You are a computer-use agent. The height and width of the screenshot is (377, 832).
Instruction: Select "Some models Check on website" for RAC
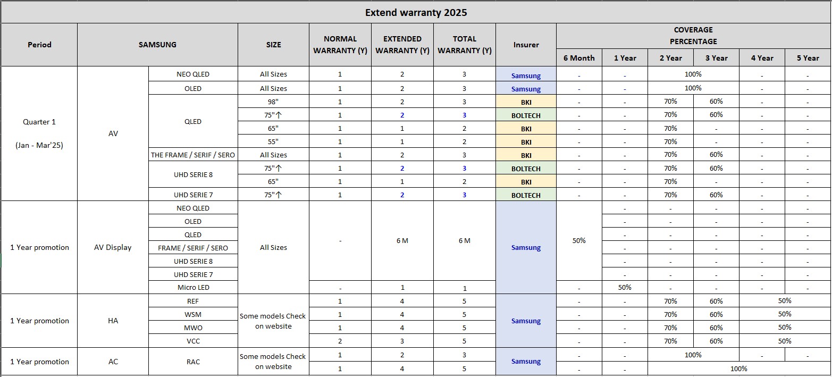pyautogui.click(x=273, y=362)
